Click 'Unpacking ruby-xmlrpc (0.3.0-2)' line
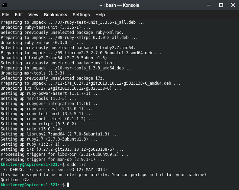Image resolution: width=239 pixels, height=190 pixels. [x=42, y=42]
